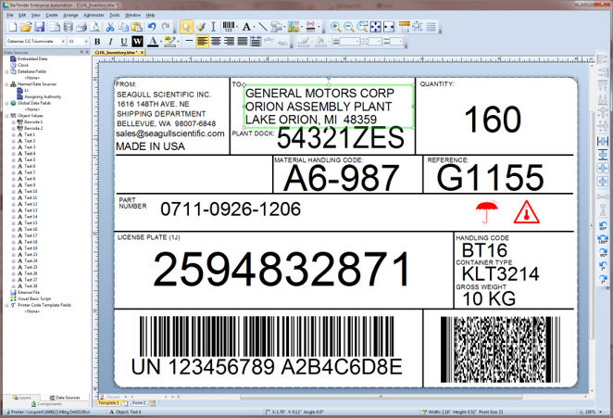
Task: Redo the undone action
Action: [166, 27]
